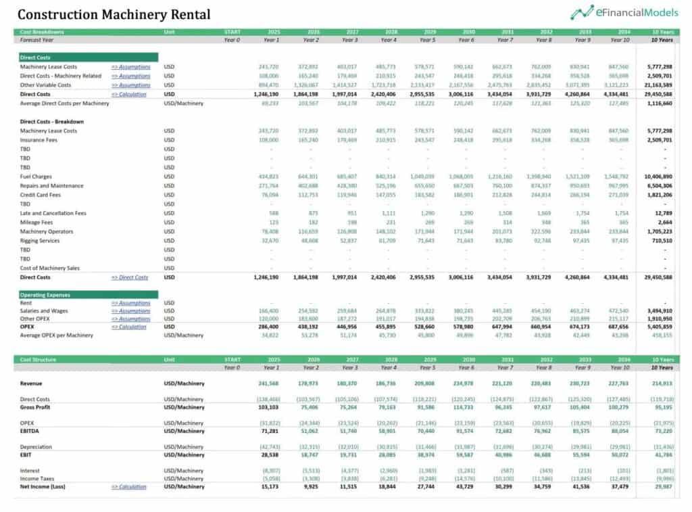The image size is (692, 512).
Task: Select the 12,789 Late and Cancellation total
Action: tap(664, 213)
